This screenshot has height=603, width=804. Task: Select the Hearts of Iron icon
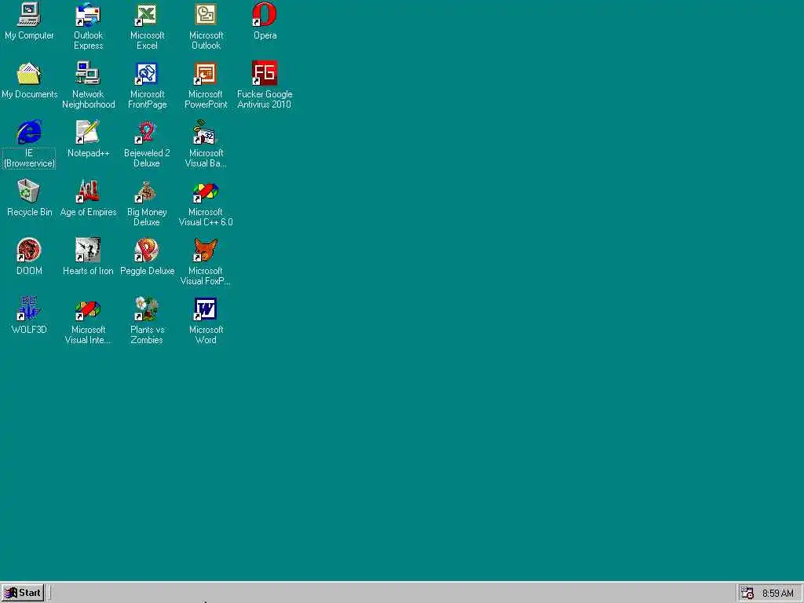(x=88, y=250)
